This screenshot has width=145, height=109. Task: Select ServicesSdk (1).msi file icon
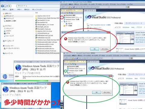[36, 20]
